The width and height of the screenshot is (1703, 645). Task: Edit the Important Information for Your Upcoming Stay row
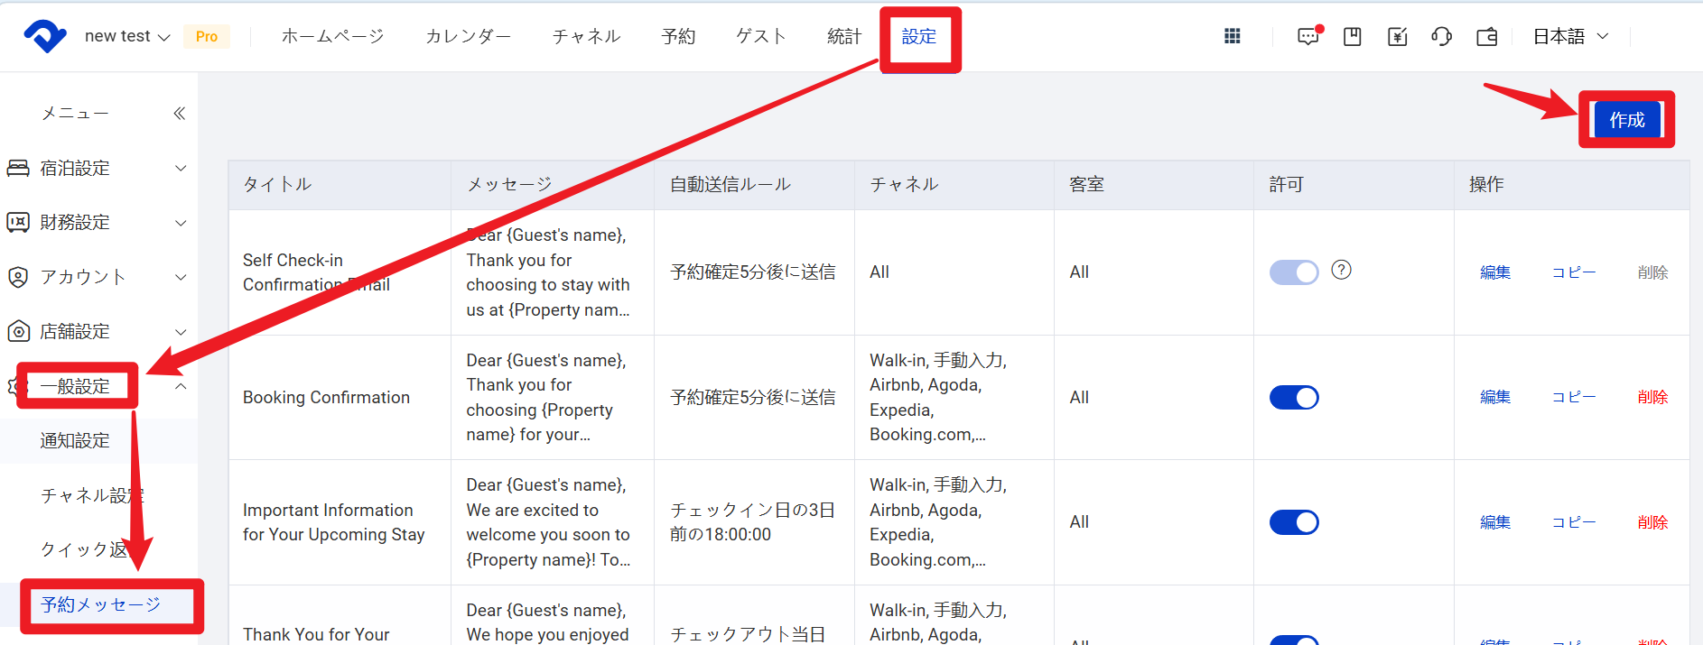coord(1495,522)
